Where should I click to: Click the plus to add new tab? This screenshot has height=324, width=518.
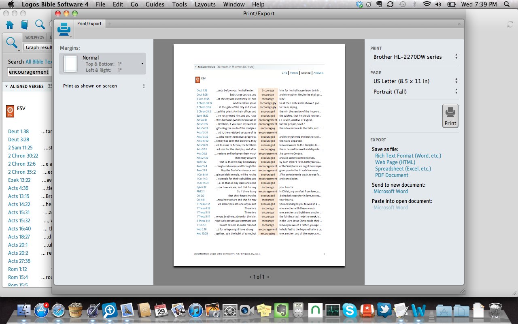[x=110, y=24]
